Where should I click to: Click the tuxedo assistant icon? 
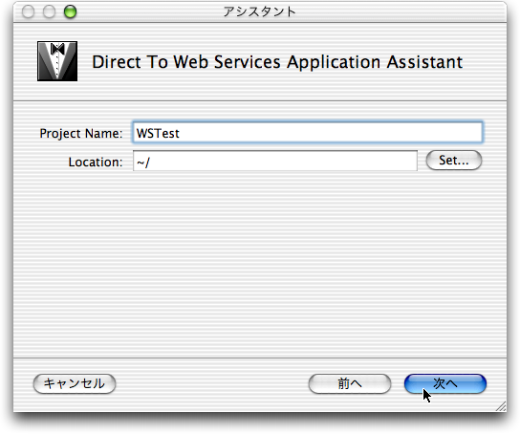57,61
